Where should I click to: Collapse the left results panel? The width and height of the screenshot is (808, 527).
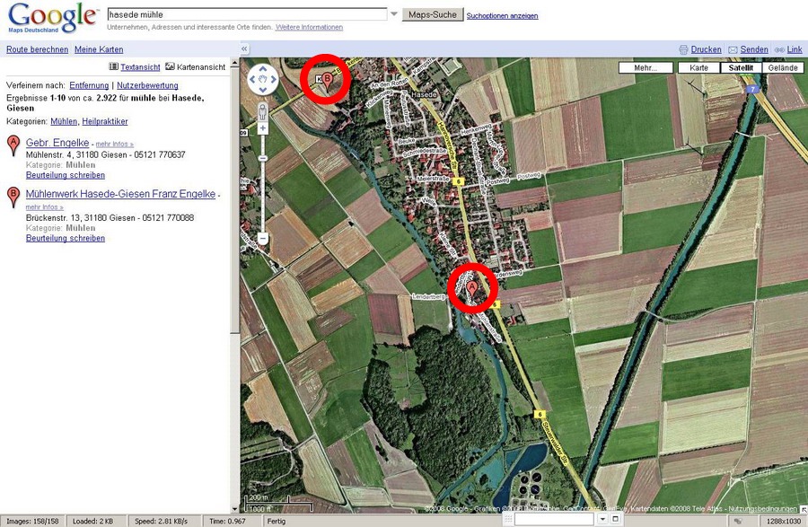(x=245, y=49)
